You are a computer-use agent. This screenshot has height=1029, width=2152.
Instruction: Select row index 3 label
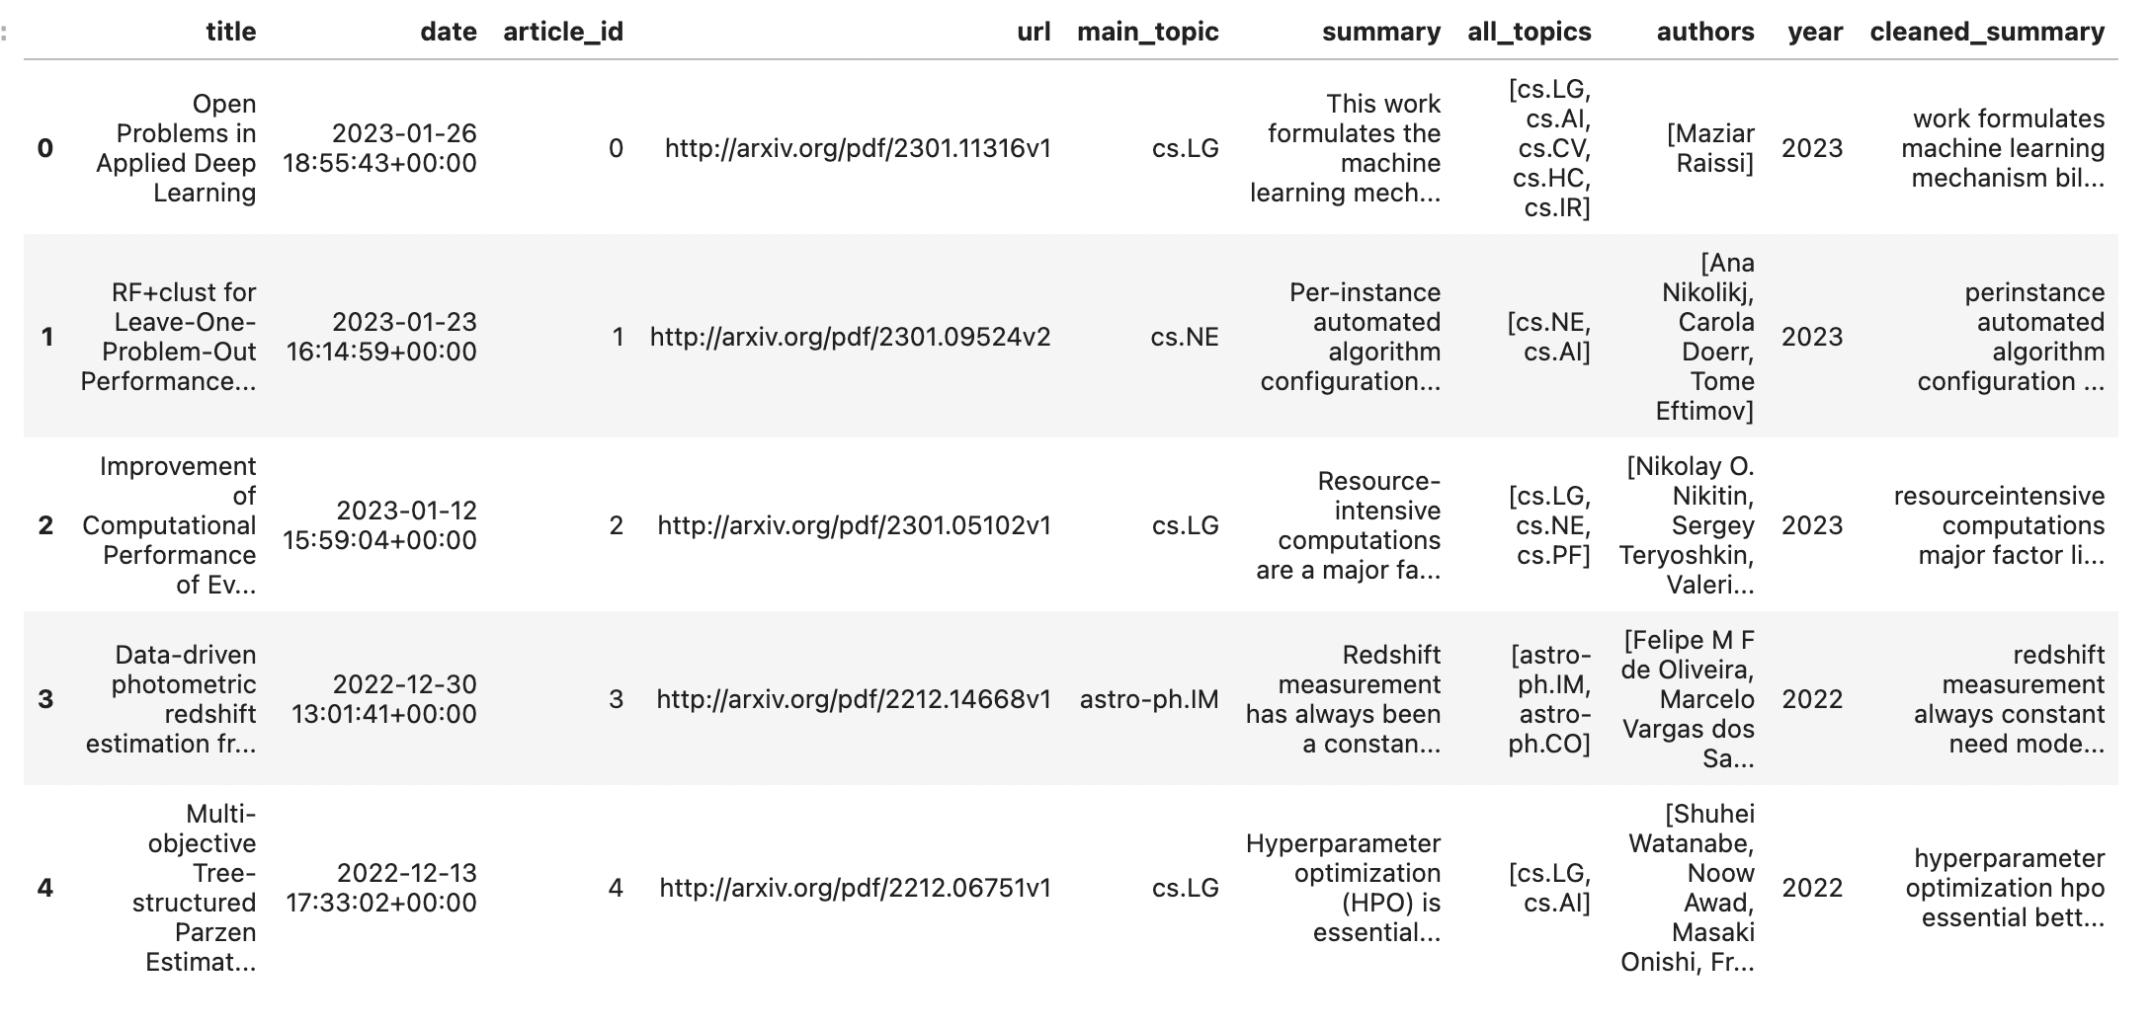pos(45,699)
